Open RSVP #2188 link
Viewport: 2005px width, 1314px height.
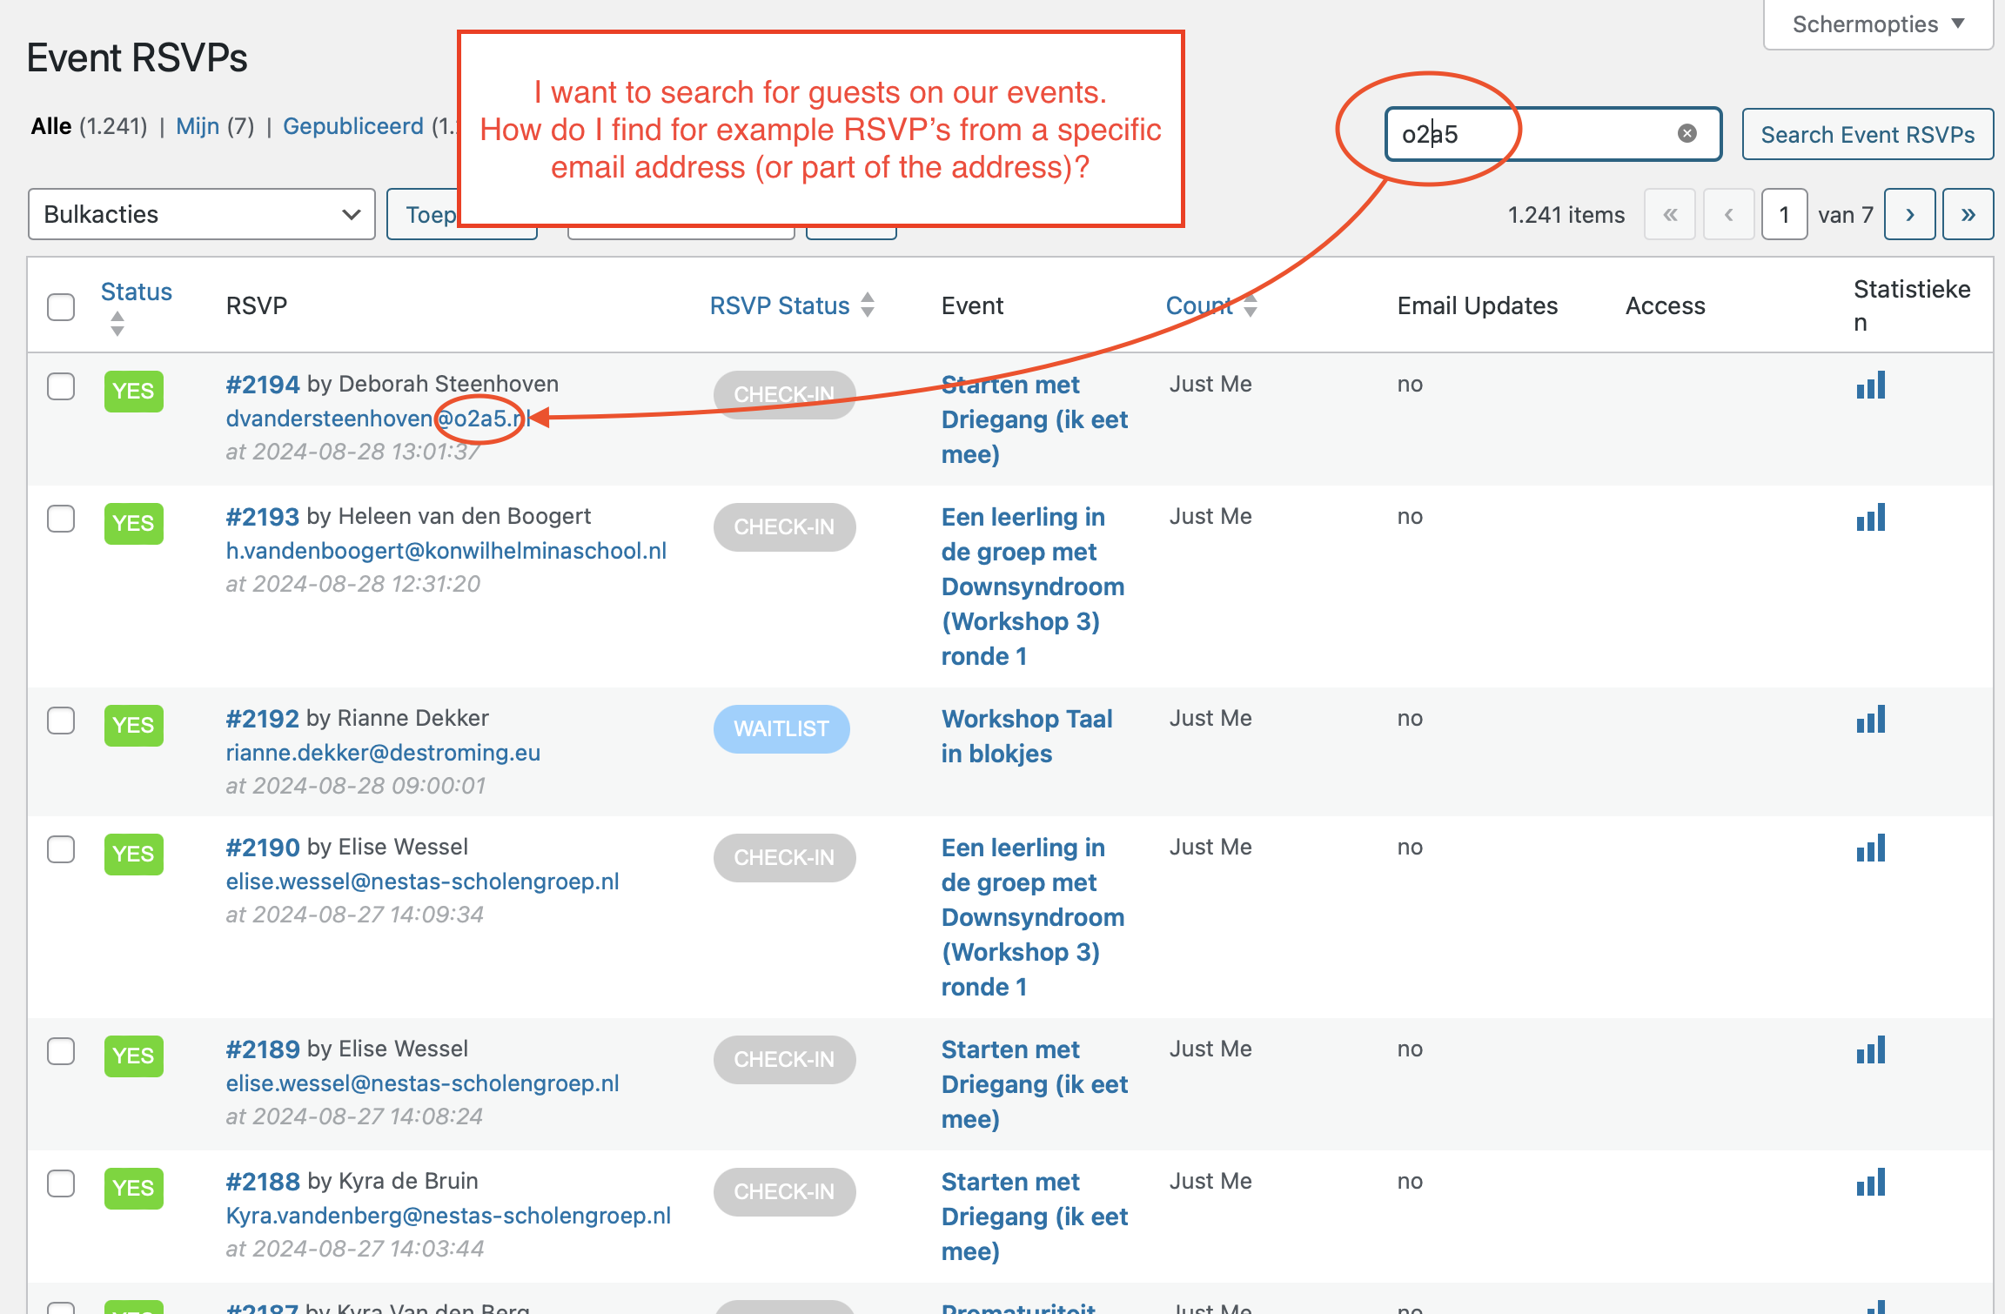[x=263, y=1181]
